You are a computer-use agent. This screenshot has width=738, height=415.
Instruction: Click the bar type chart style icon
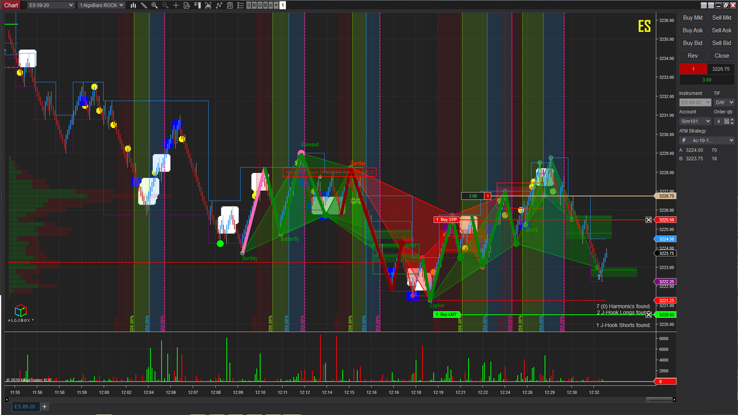(x=133, y=6)
